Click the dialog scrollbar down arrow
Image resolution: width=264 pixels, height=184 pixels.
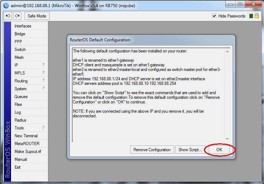228,138
